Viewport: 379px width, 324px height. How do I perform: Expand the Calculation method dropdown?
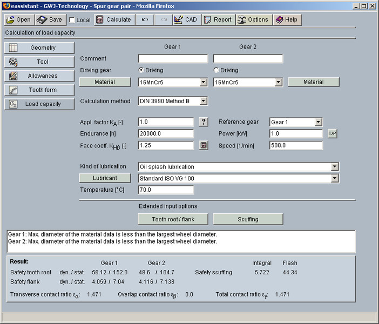point(203,101)
